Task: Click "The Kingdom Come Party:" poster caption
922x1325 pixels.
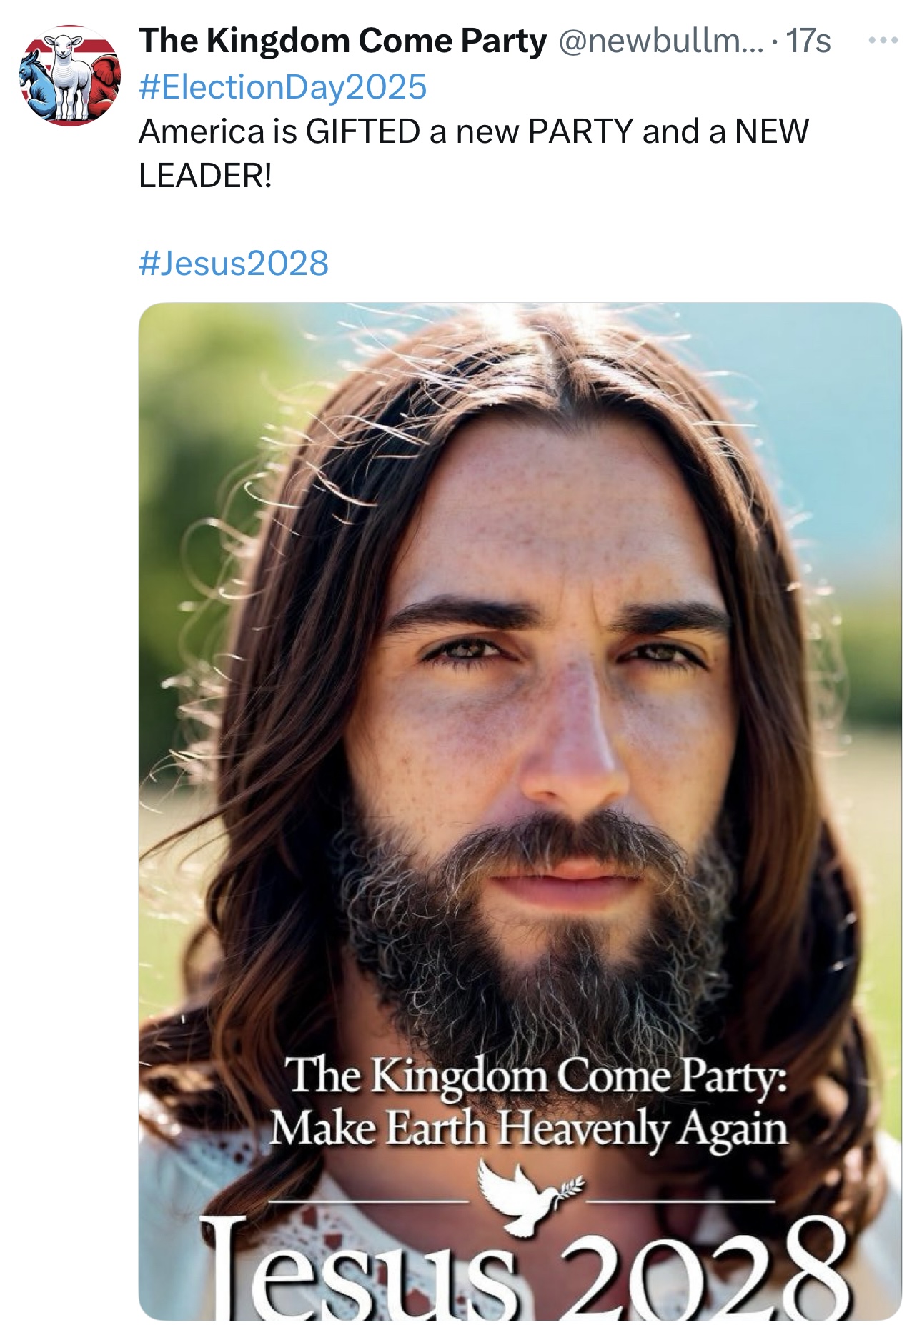Action: 536,1076
